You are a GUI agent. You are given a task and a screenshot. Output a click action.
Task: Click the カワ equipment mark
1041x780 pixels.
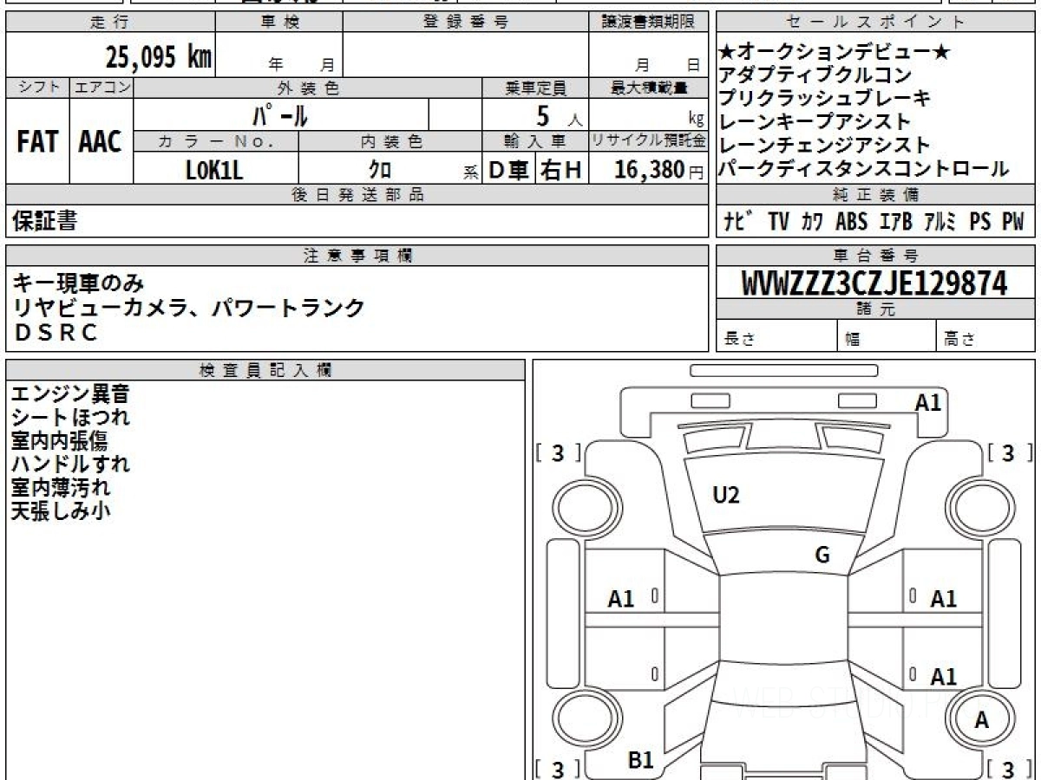[x=813, y=222]
